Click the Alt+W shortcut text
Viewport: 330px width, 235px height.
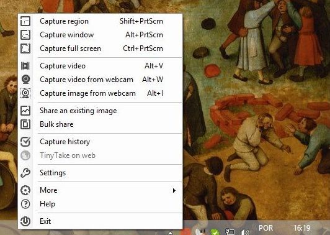(x=153, y=80)
